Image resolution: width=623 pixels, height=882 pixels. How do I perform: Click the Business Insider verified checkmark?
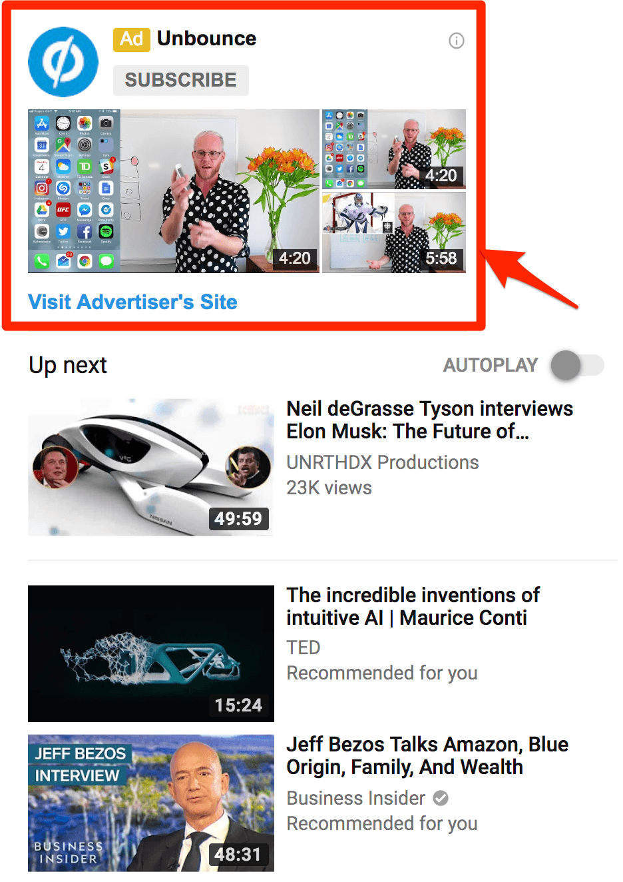point(441,797)
